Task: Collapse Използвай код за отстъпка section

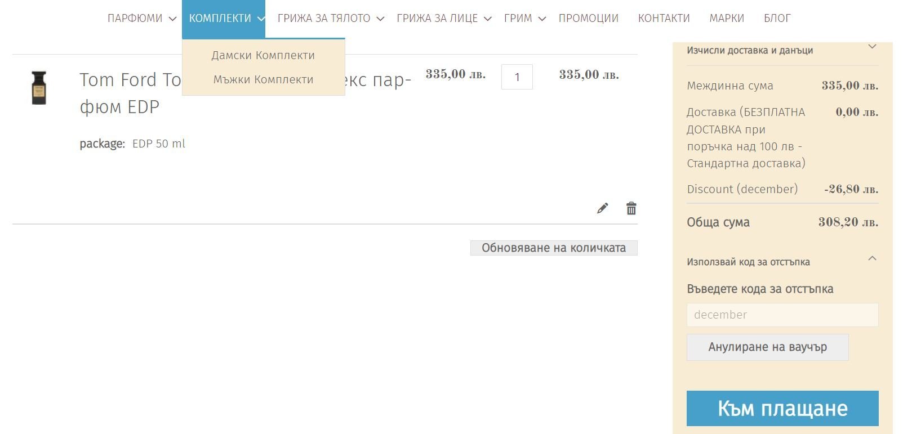Action: (x=872, y=259)
